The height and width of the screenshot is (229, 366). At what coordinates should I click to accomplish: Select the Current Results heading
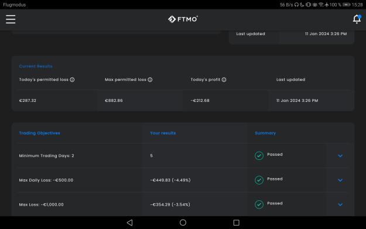point(36,66)
